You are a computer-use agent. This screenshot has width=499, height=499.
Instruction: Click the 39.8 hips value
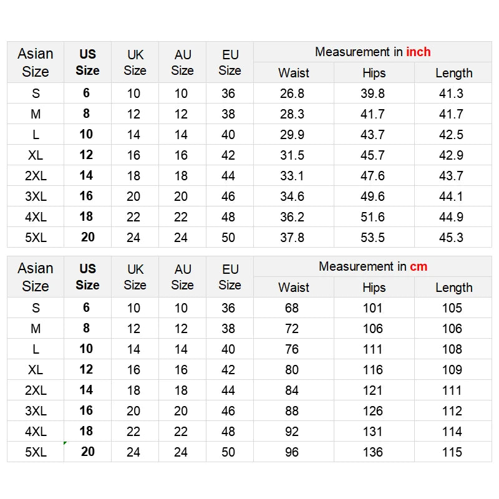tap(372, 94)
